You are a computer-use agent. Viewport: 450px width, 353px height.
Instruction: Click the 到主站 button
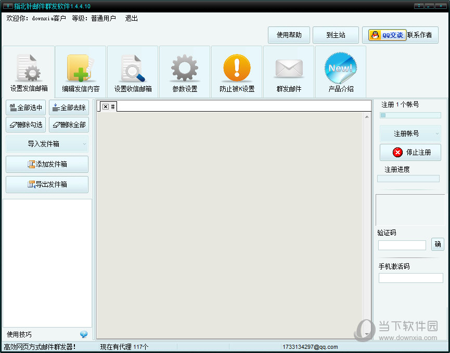[x=336, y=35]
